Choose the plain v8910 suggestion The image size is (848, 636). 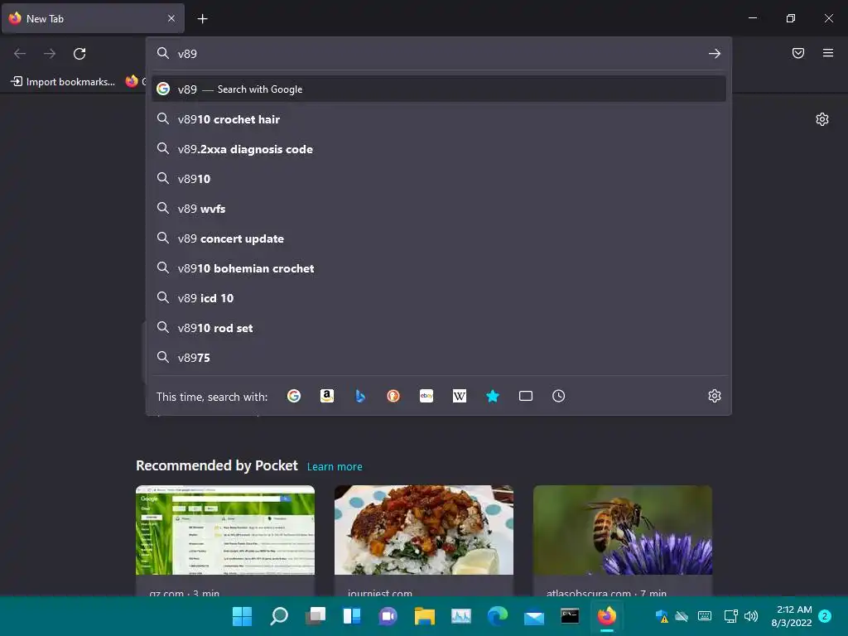pyautogui.click(x=439, y=179)
